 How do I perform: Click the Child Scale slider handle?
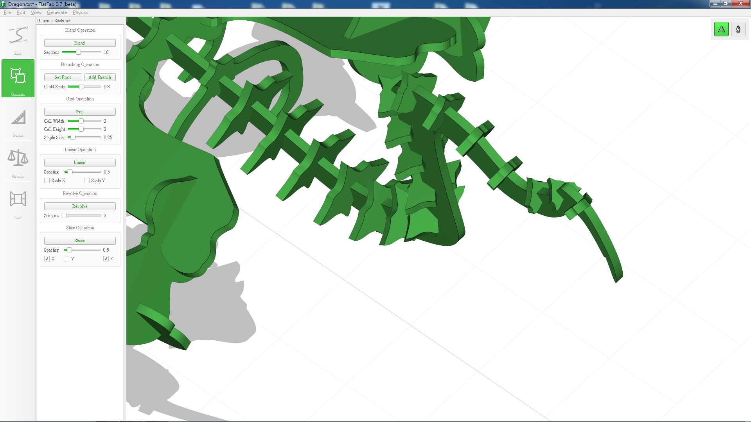[x=81, y=87]
